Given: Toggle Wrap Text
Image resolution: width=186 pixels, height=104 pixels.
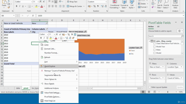Looking at the screenshot, I should (x=72, y=2).
